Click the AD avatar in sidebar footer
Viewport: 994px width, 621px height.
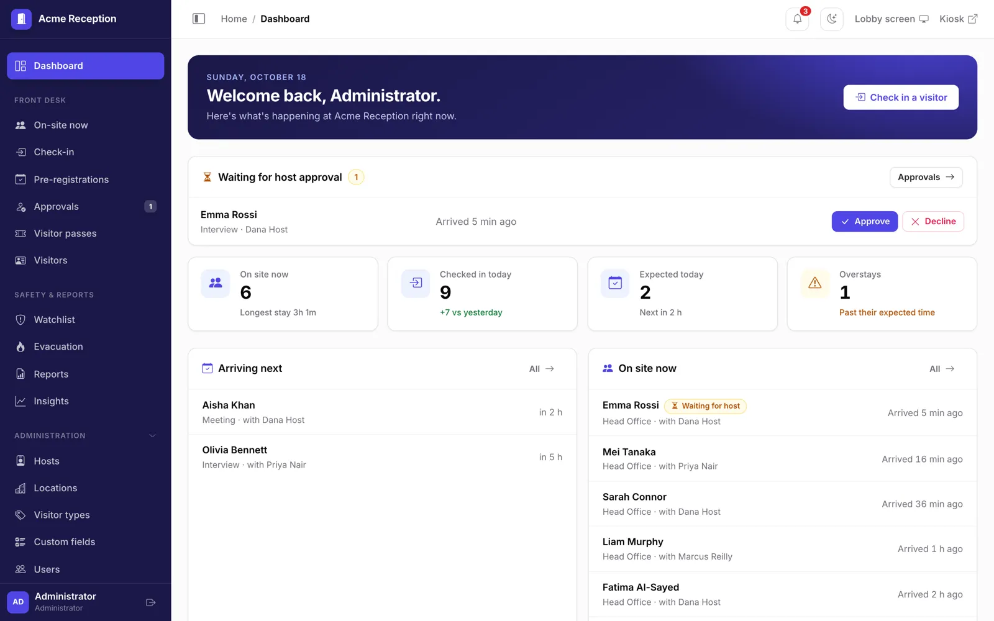click(x=18, y=602)
